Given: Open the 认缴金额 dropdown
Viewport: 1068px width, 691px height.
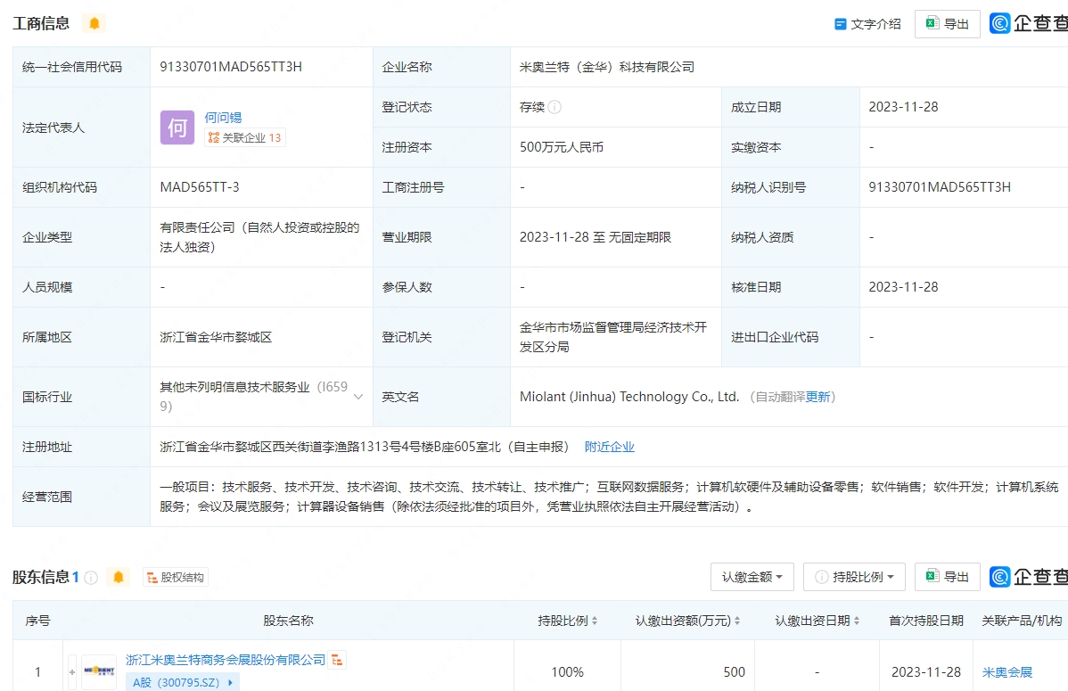Looking at the screenshot, I should (x=752, y=577).
